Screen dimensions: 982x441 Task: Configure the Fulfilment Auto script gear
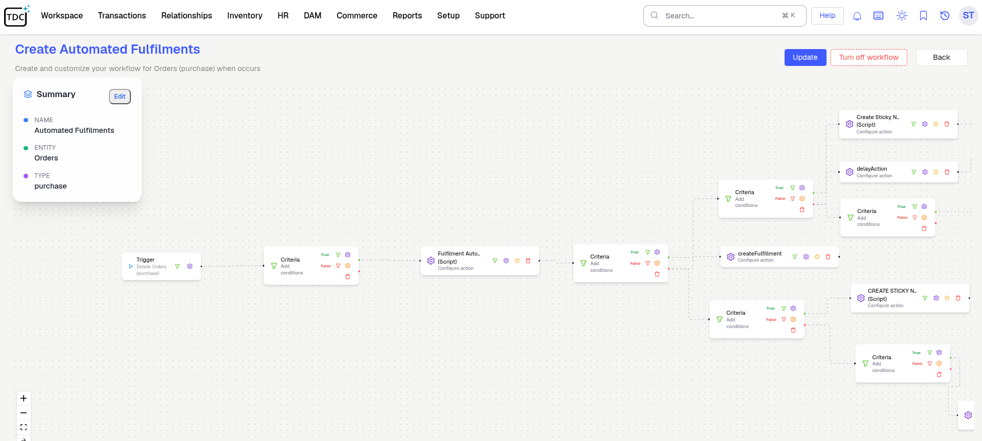click(506, 261)
